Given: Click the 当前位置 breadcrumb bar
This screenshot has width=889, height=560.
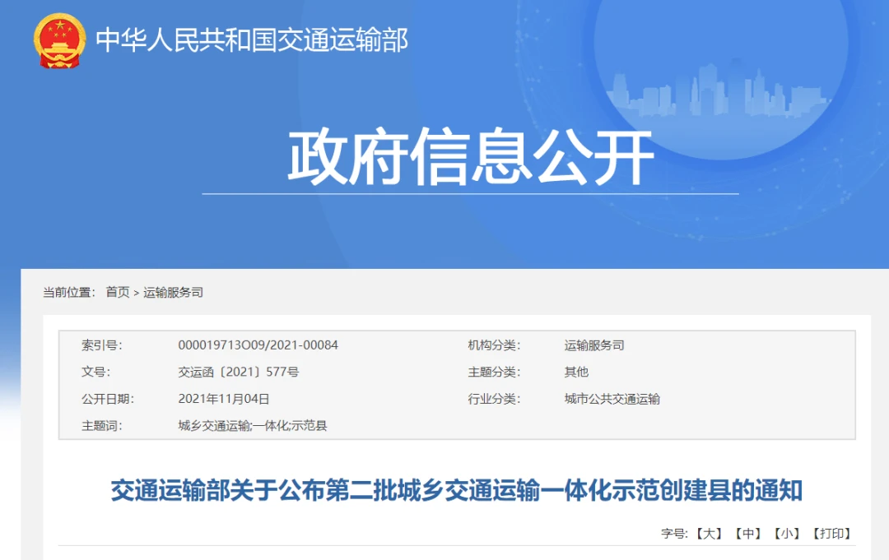Looking at the screenshot, I should pyautogui.click(x=67, y=292).
